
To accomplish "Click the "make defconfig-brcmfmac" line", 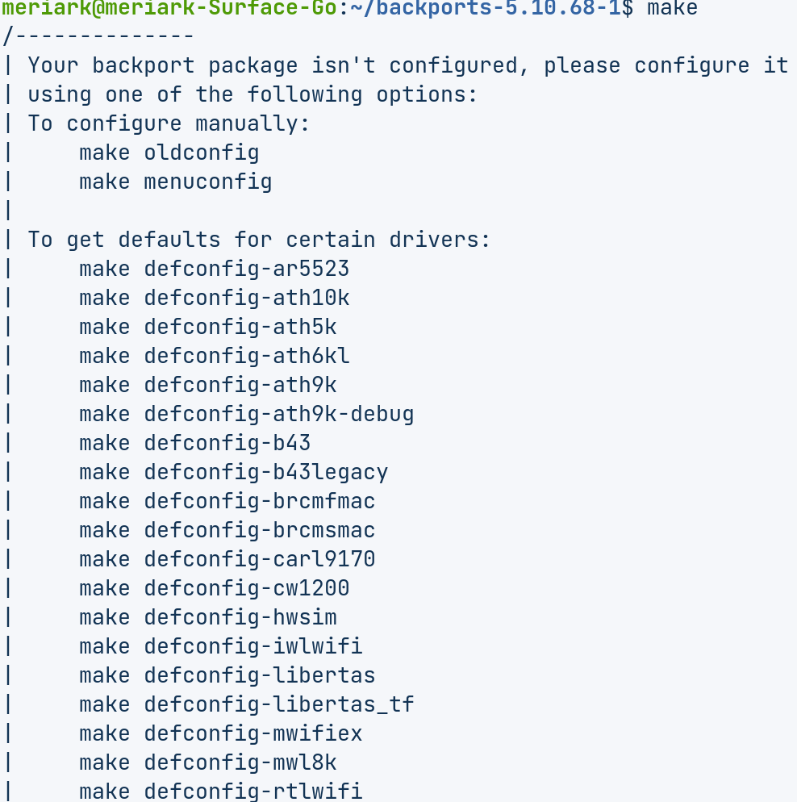I will pyautogui.click(x=227, y=501).
